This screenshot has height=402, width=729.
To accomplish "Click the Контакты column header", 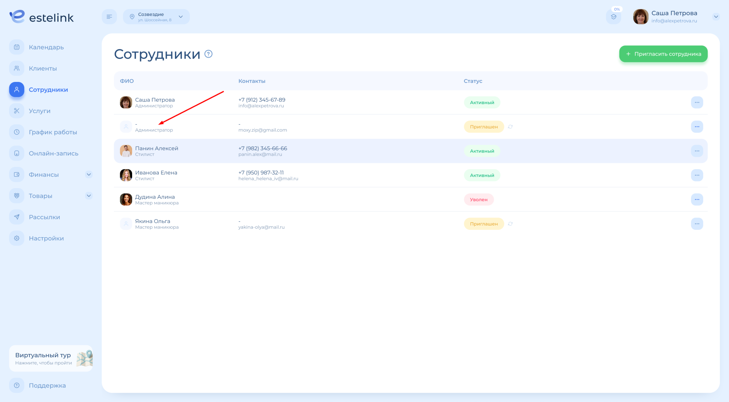I will [x=252, y=81].
